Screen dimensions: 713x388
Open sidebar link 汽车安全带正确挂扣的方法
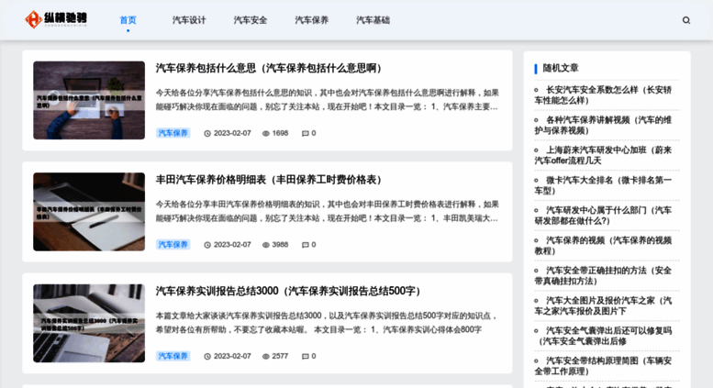603,276
